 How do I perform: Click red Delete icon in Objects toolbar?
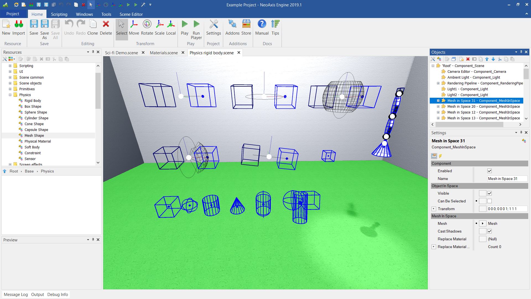click(468, 59)
